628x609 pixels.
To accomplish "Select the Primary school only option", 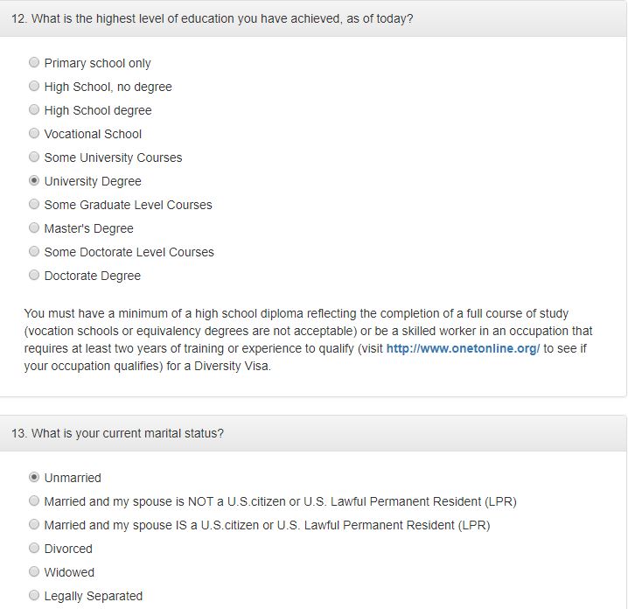I will 34,63.
